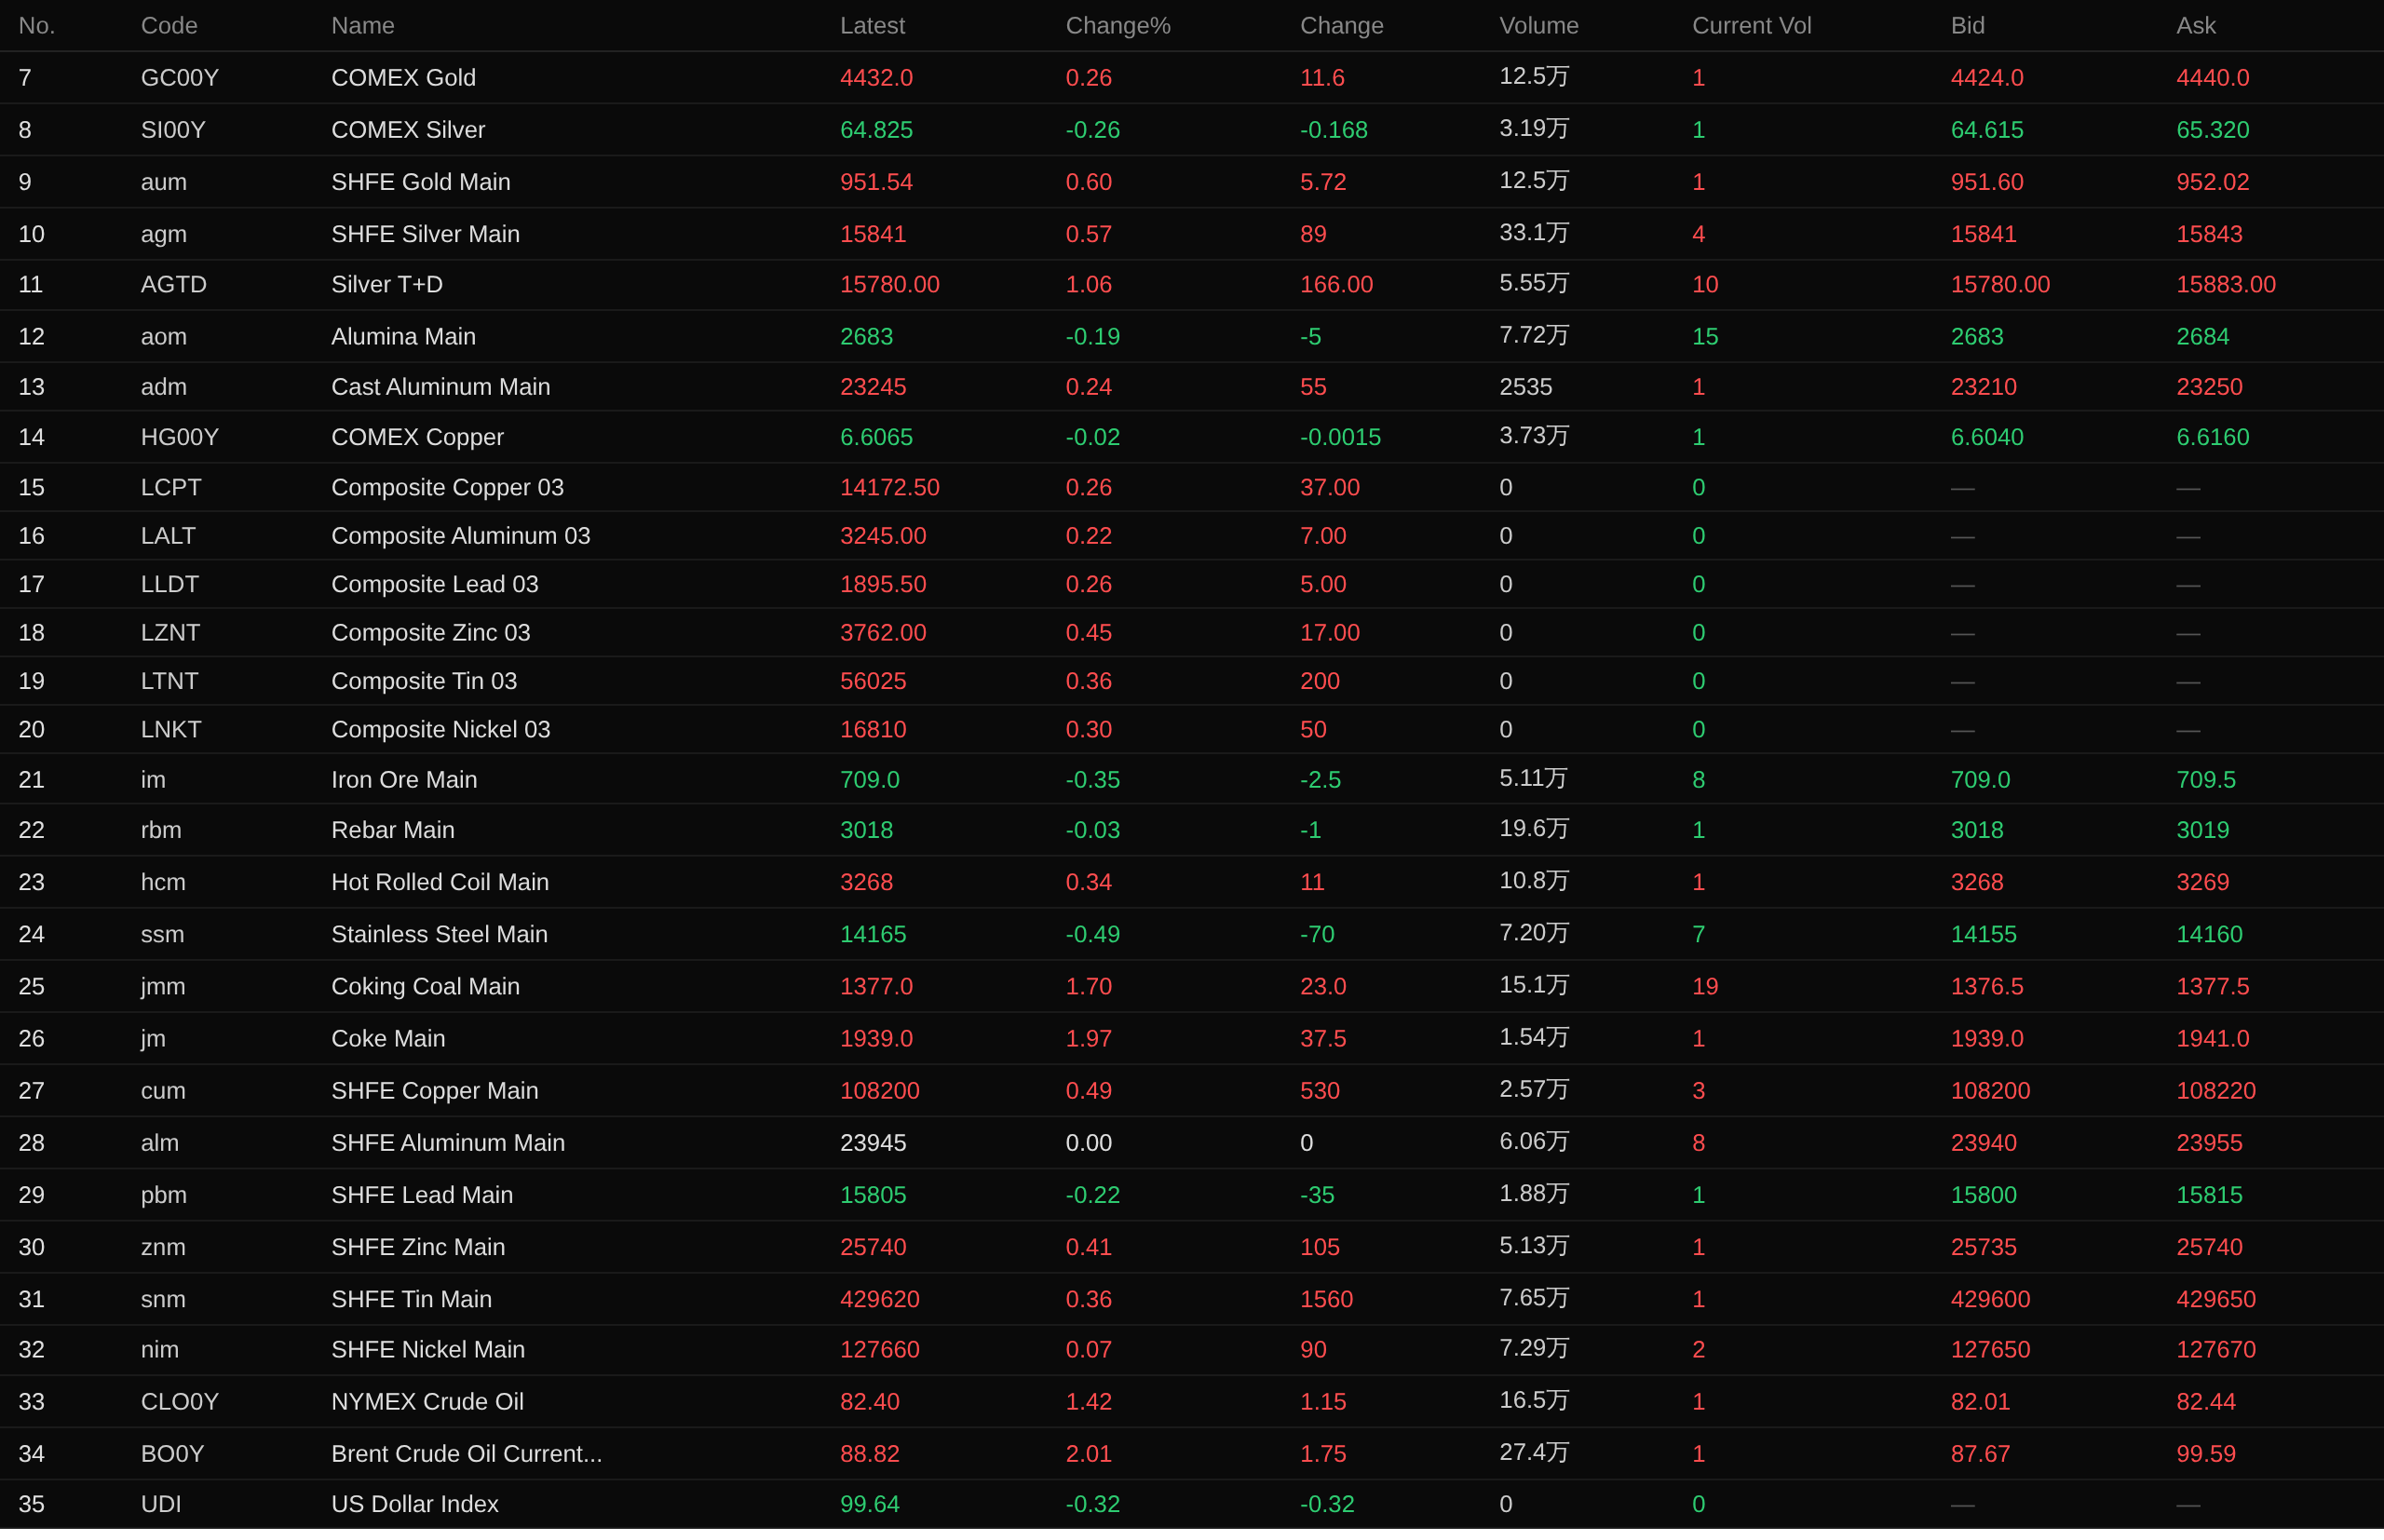This screenshot has width=2384, height=1540.
Task: Sort by the Latest column header
Action: coord(872,26)
